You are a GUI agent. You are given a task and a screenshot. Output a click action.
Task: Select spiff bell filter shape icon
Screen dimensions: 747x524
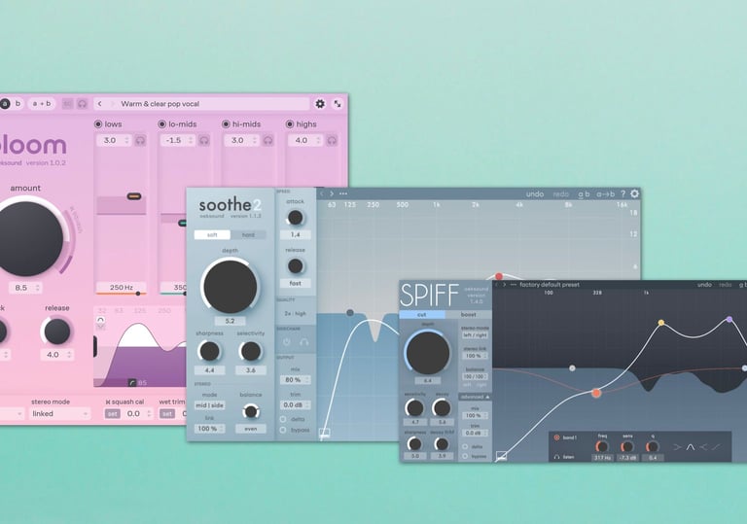coord(690,447)
